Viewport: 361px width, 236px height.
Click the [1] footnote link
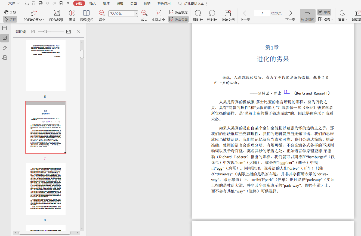(x=287, y=92)
